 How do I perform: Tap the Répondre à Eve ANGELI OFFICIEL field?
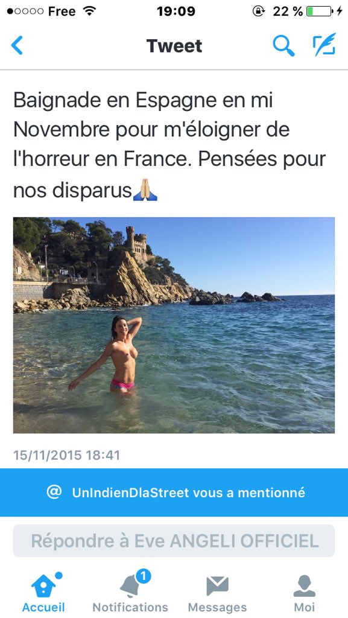(174, 540)
